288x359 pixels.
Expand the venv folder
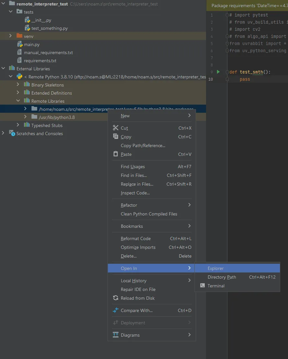[11, 36]
